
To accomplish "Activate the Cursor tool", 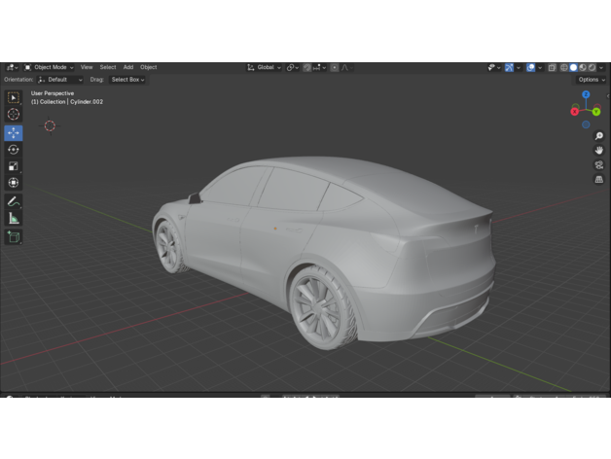I will click(x=14, y=115).
